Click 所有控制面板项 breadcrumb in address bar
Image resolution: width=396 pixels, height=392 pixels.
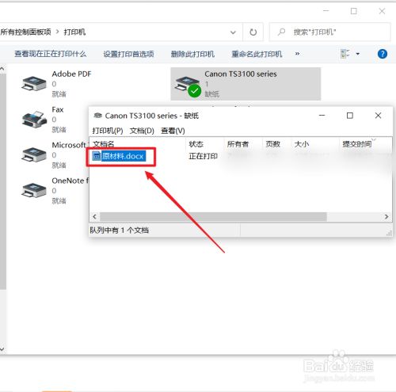(26, 32)
